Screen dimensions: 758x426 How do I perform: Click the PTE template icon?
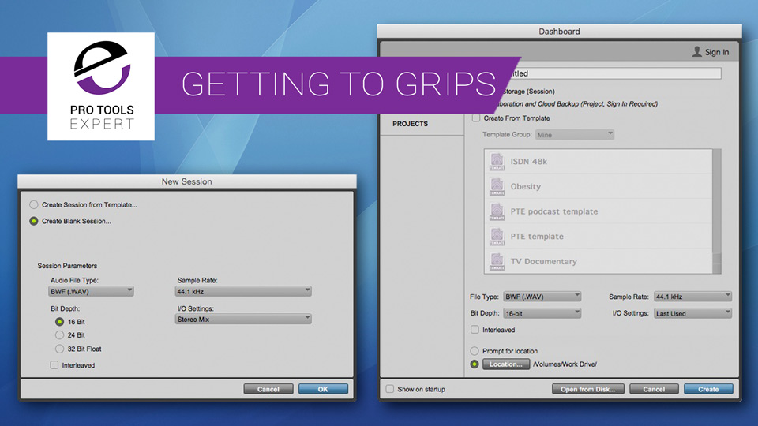(x=497, y=237)
